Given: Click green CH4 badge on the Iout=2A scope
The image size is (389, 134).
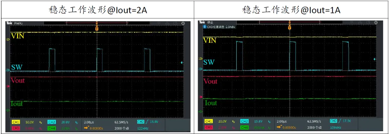Looking at the screenshot, I should [52, 128].
